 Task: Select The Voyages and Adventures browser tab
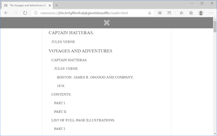pos(27,5)
